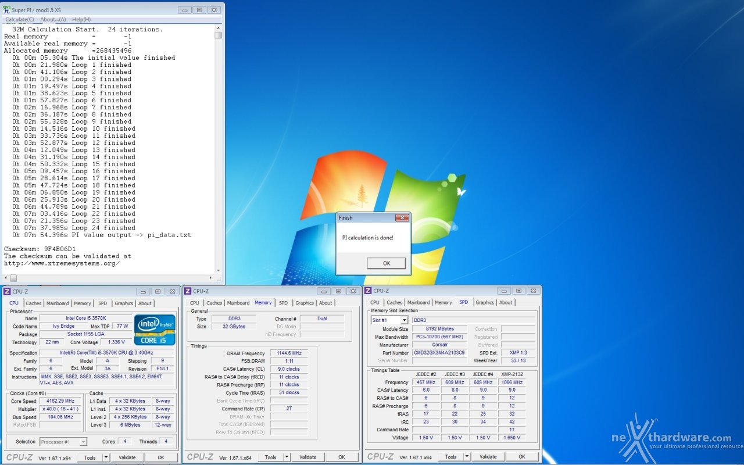Click Tools button in the SPD tab window

tap(450, 457)
